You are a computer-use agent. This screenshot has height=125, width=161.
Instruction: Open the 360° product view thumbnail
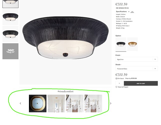click(10, 51)
